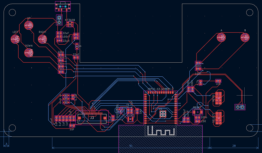Select the UP button pad footprint

[29, 25]
